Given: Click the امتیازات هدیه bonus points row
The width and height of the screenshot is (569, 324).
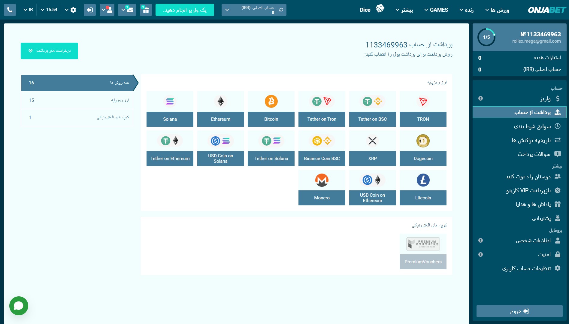Looking at the screenshot, I should [x=519, y=58].
